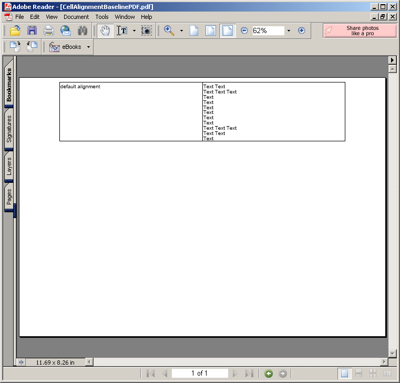Toggle Fit Width page view

227,30
